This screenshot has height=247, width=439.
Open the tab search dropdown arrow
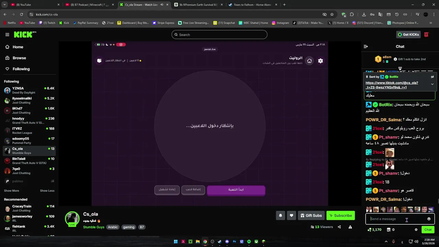tap(4, 5)
